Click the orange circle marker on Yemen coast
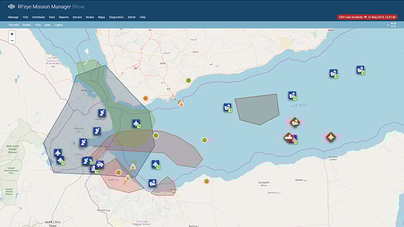 tap(145, 98)
